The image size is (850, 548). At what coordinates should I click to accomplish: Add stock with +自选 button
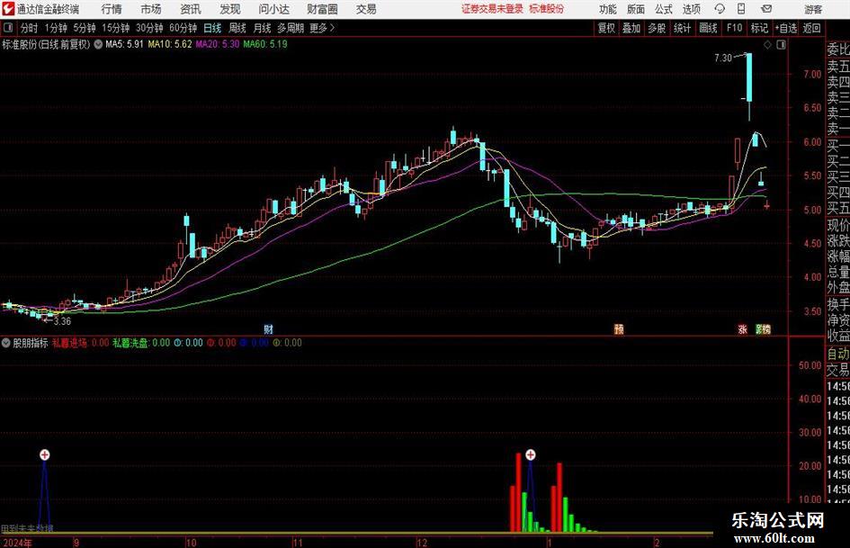tap(785, 28)
